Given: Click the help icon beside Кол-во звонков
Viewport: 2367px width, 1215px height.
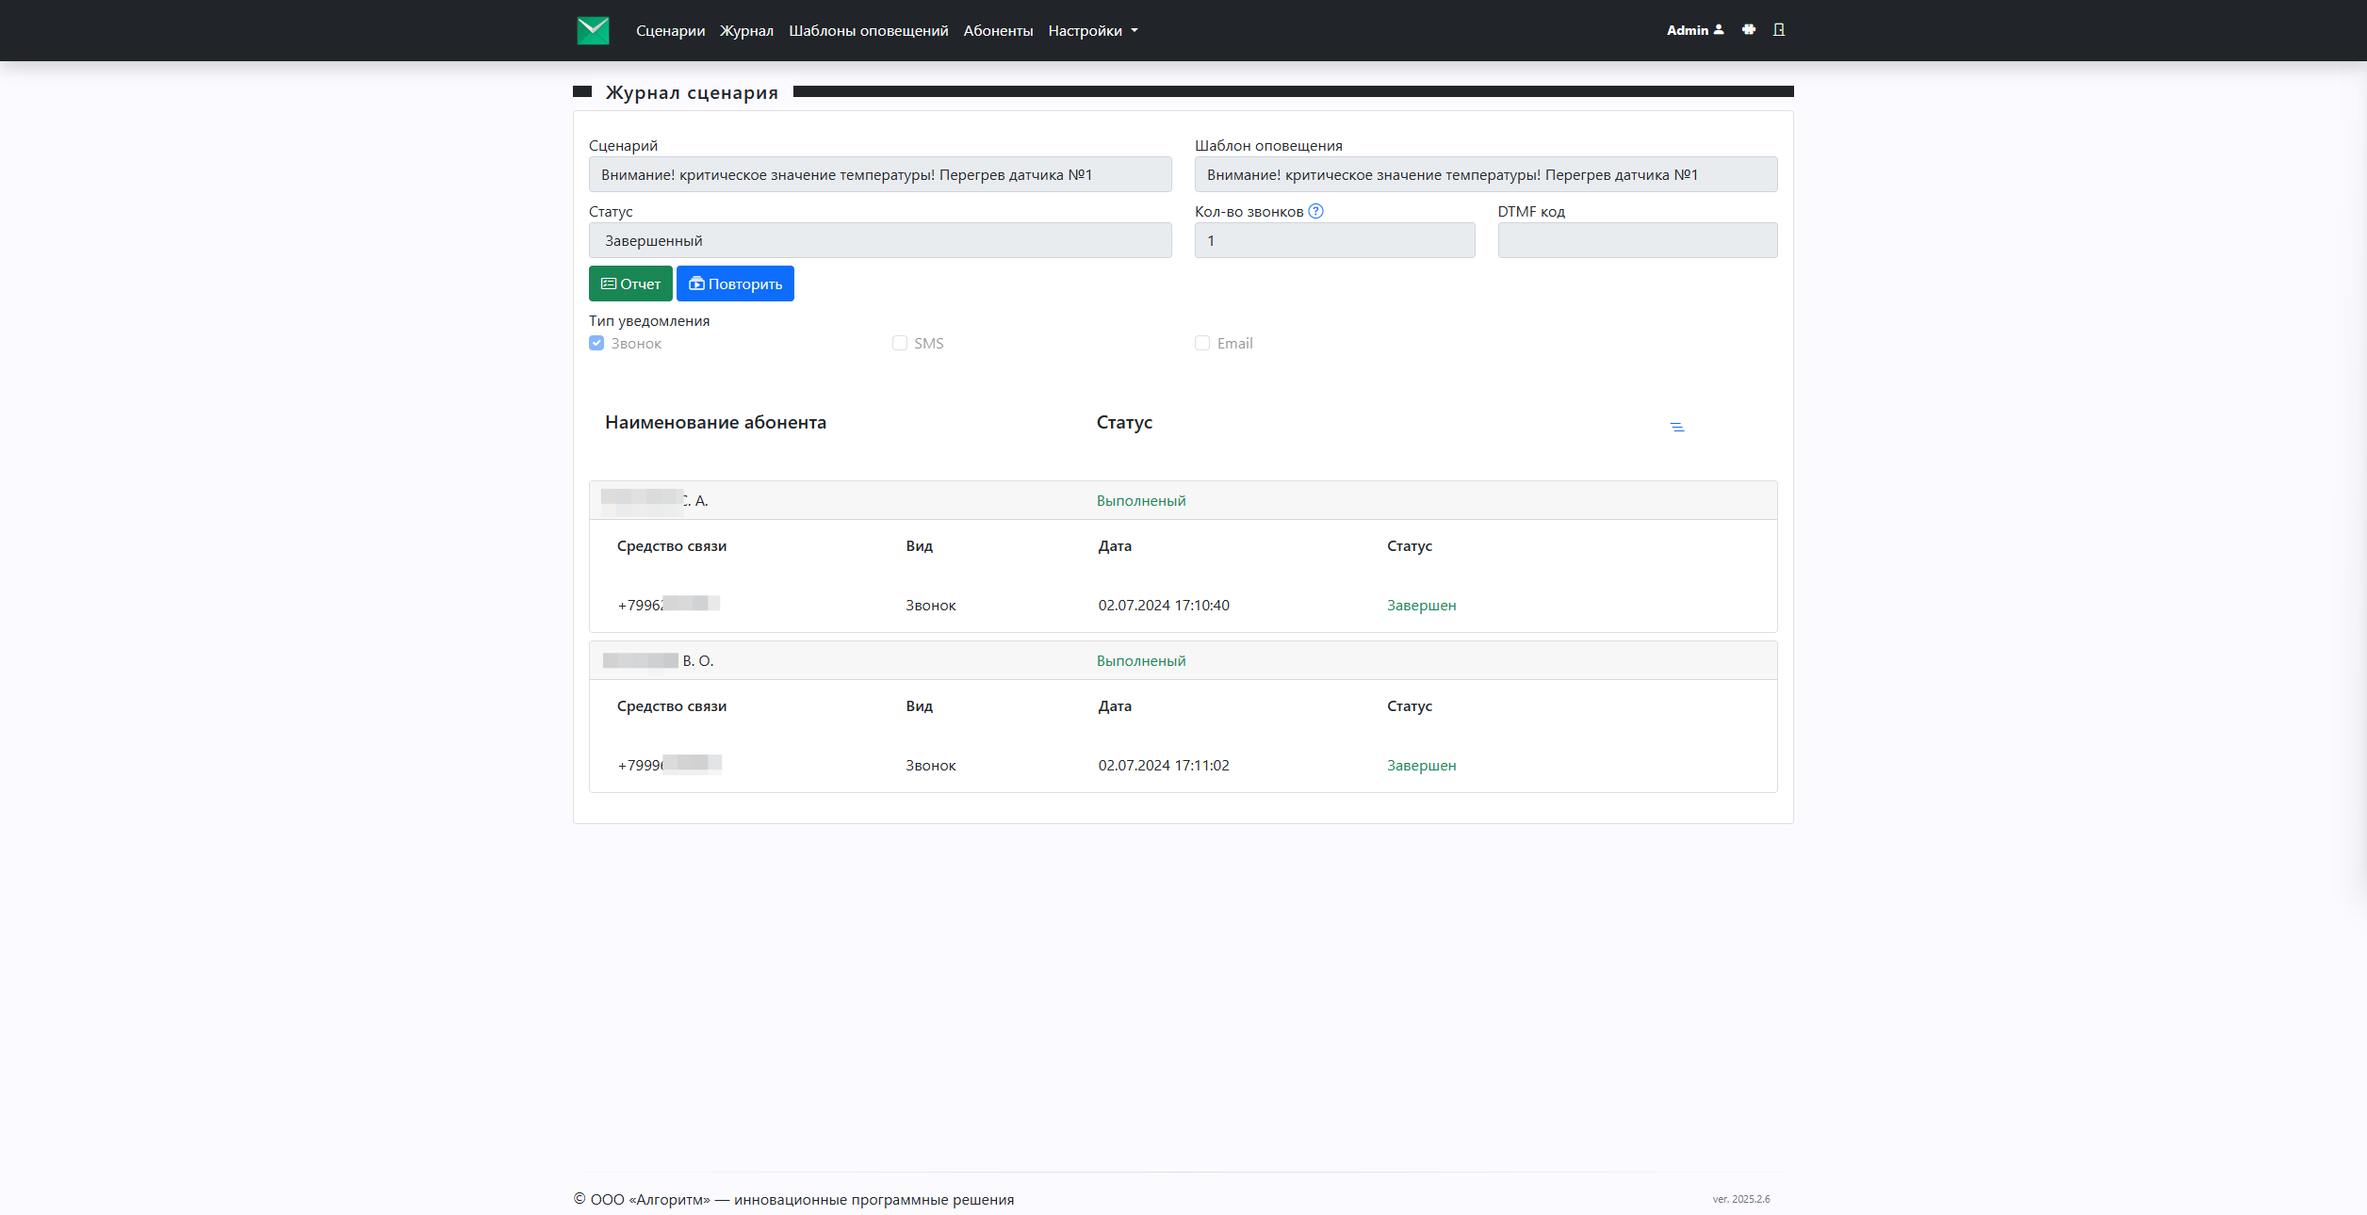Looking at the screenshot, I should coord(1316,211).
